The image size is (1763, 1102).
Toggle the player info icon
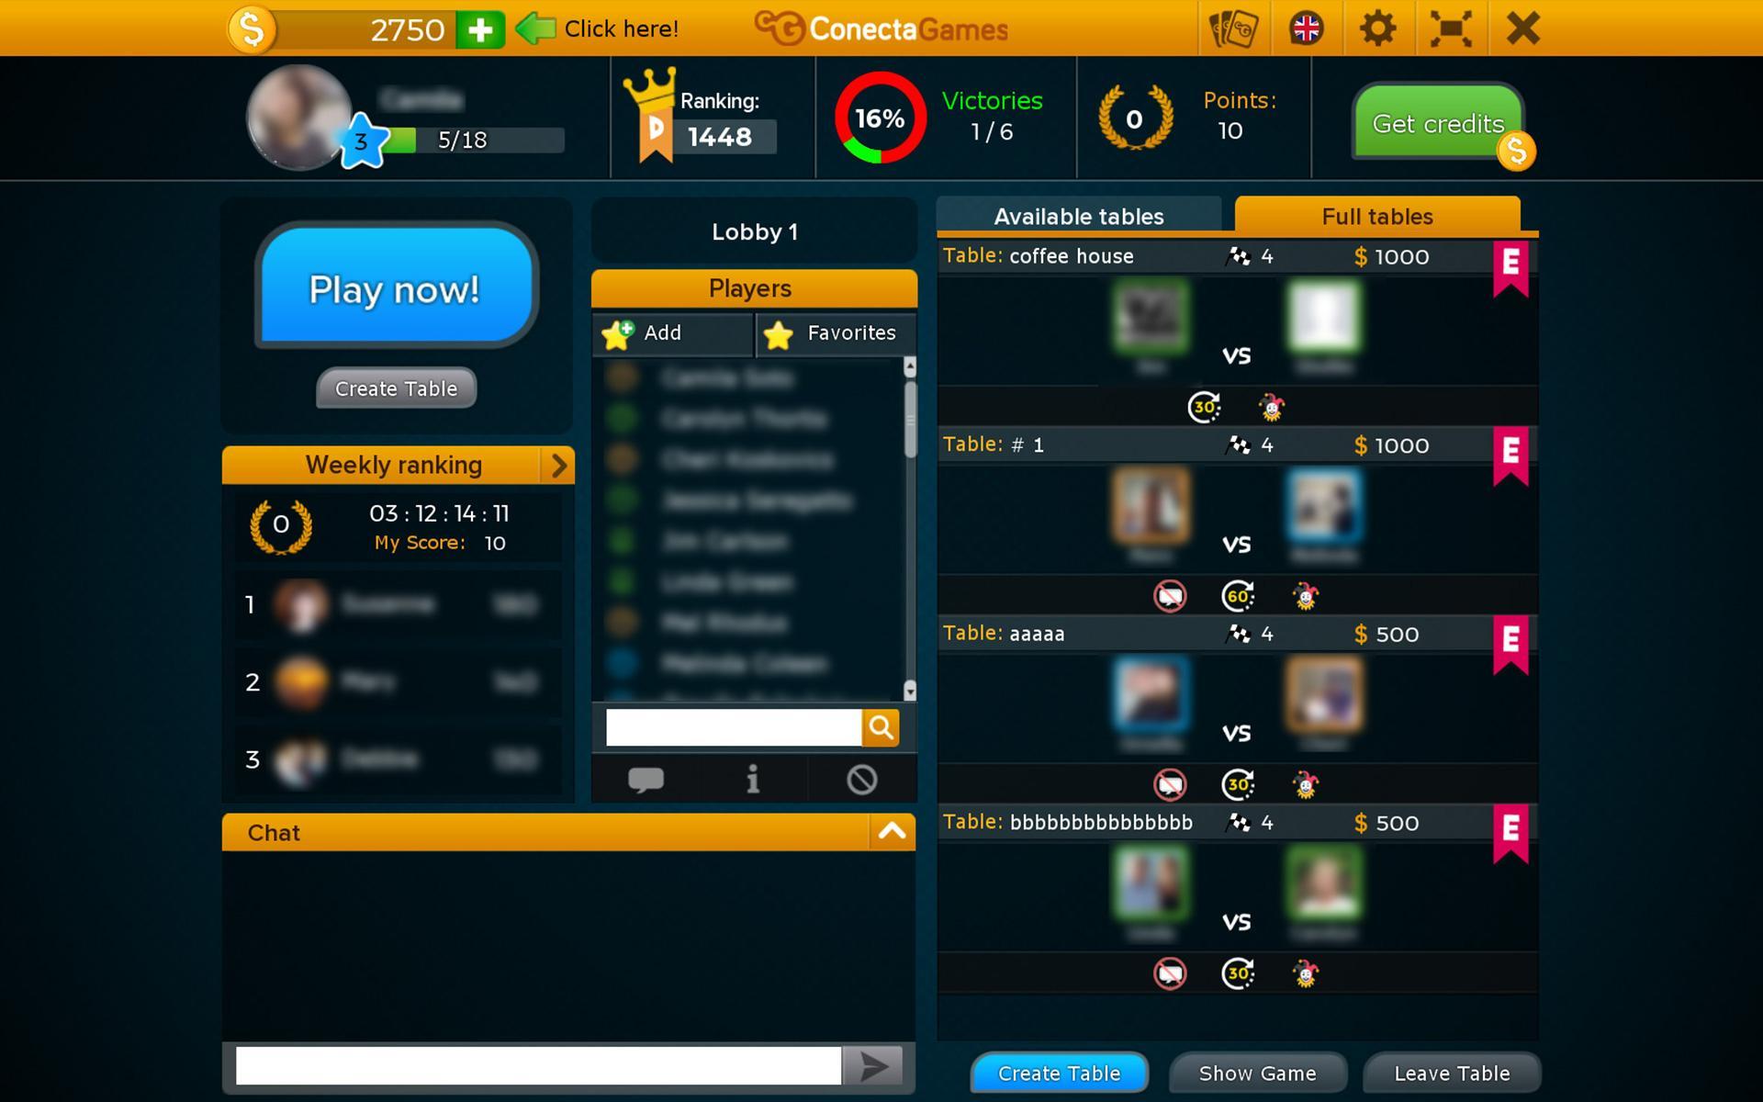click(753, 778)
